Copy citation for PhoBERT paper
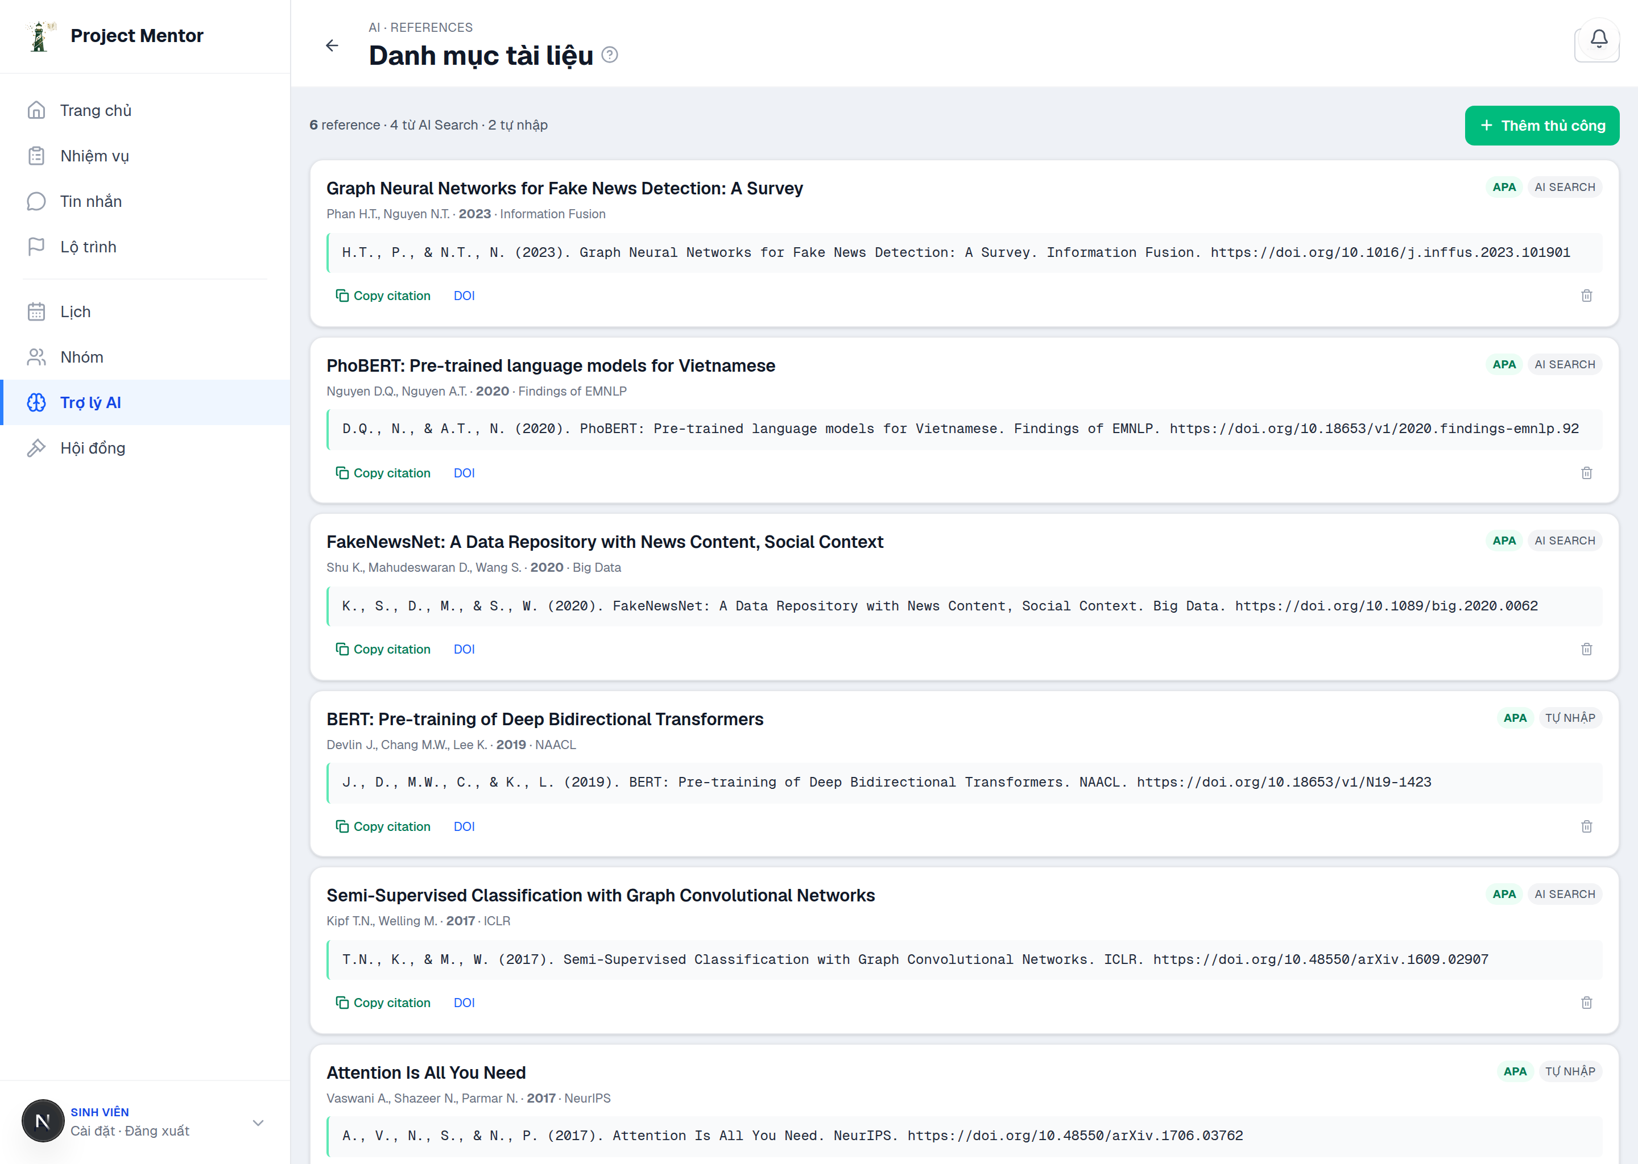 tap(383, 473)
